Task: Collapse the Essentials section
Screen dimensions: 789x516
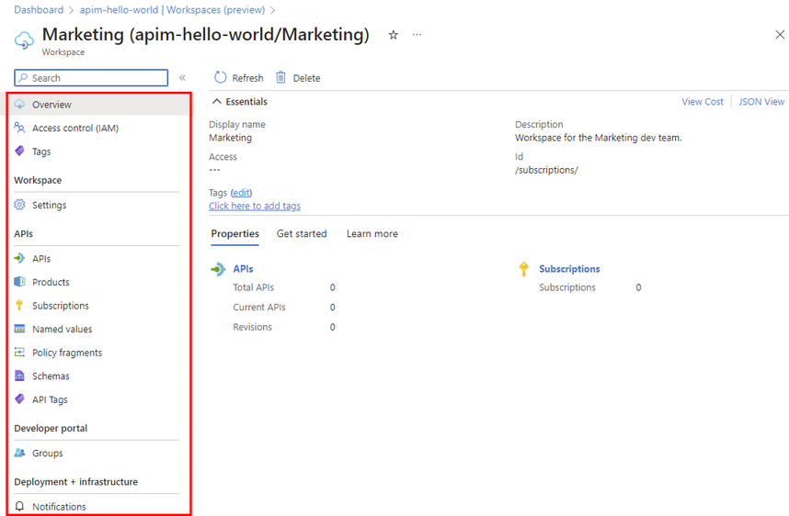Action: [217, 102]
